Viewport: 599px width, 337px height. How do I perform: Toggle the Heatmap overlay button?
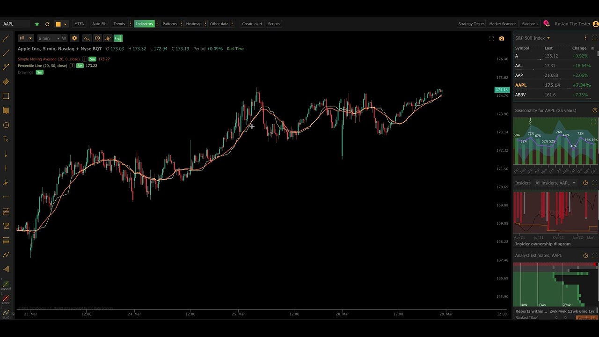[194, 24]
